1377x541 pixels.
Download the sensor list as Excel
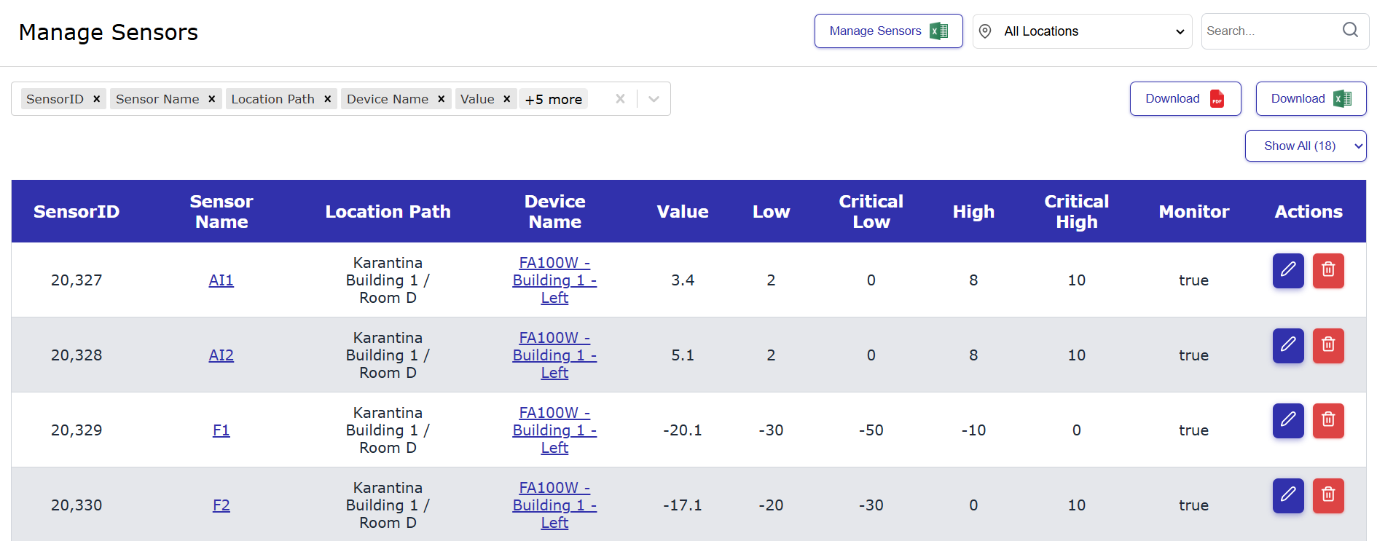1310,99
